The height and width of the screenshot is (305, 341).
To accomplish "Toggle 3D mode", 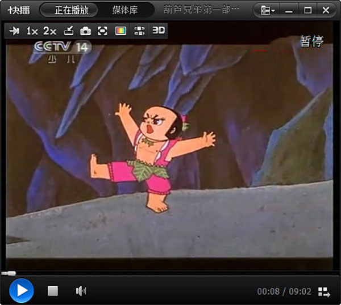I will [x=159, y=31].
